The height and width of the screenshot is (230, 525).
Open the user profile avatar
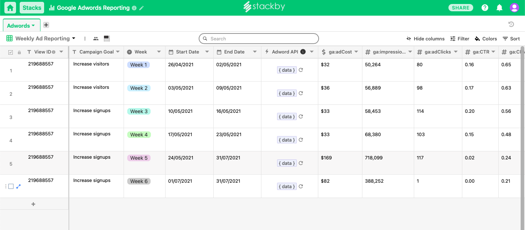[514, 8]
